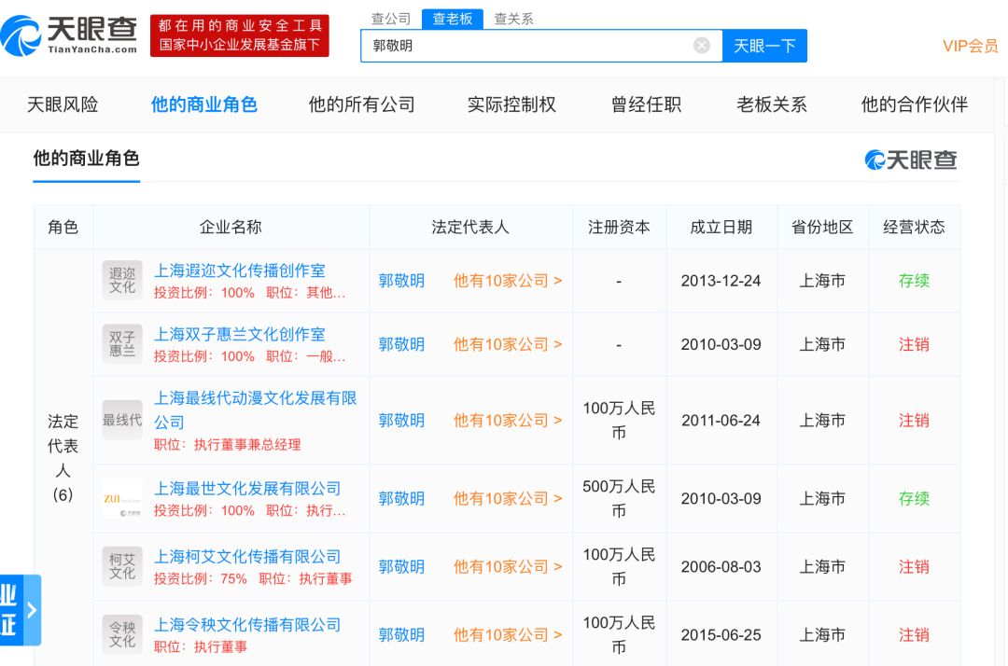Open company 上海双子惠兰文化创作室
The width and height of the screenshot is (1008, 666).
click(x=239, y=334)
